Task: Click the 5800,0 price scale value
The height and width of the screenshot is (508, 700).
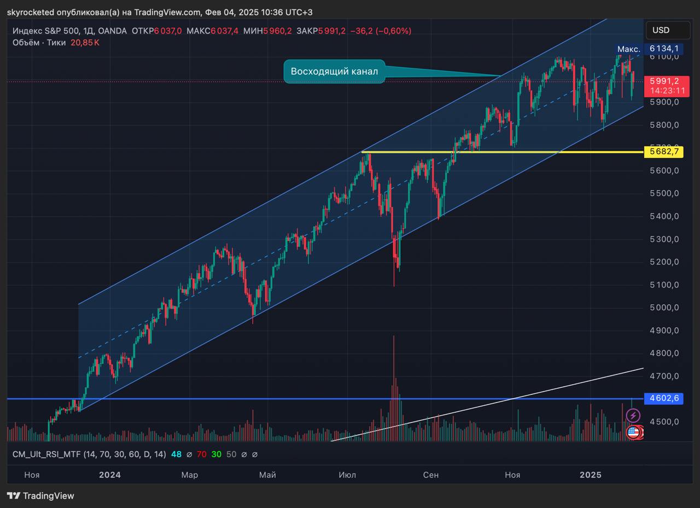Action: click(x=664, y=125)
